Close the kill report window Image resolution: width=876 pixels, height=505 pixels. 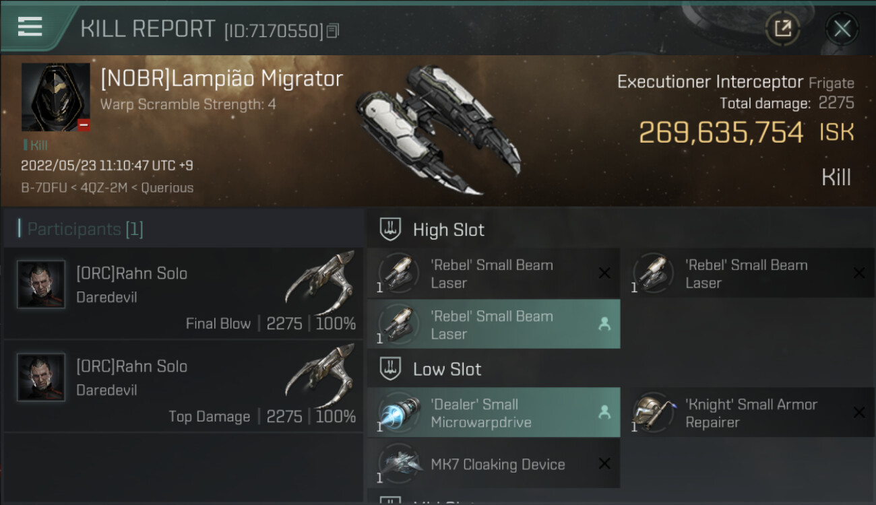click(x=842, y=29)
